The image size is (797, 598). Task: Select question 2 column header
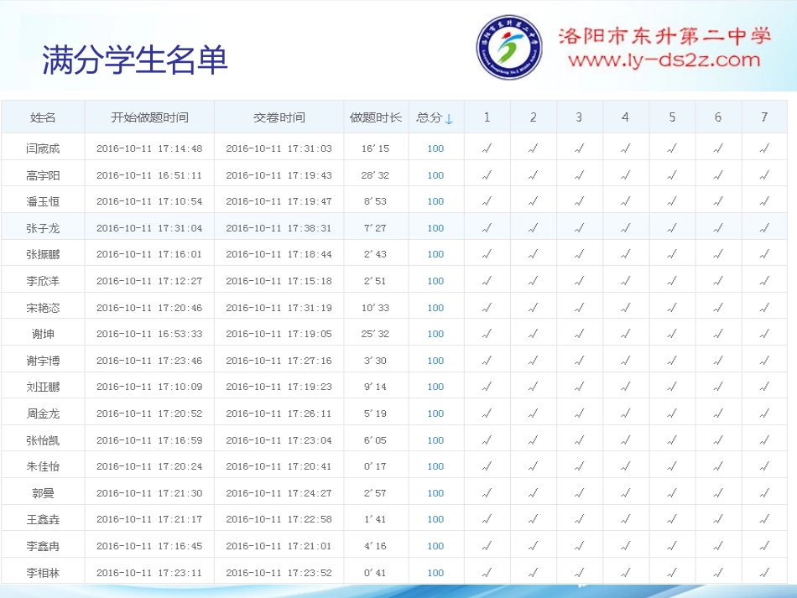pyautogui.click(x=534, y=117)
